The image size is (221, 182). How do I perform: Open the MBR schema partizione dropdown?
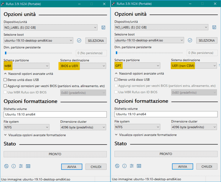27,66
